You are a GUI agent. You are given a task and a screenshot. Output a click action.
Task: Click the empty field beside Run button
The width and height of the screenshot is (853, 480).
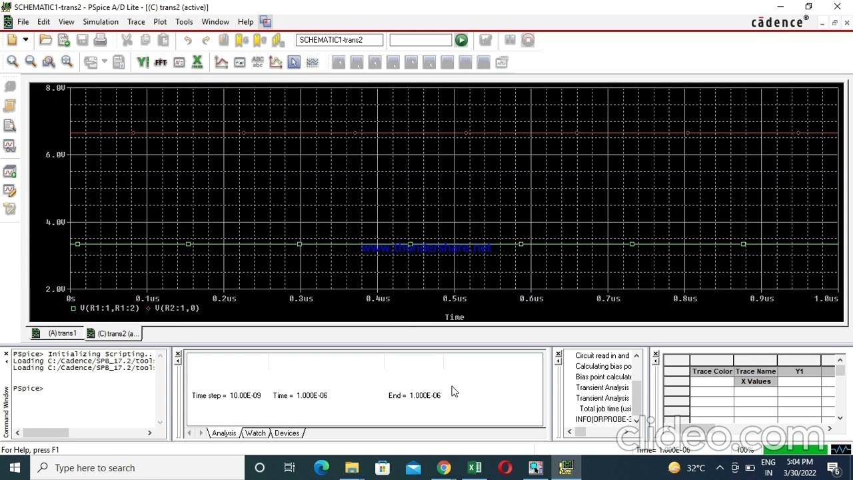[421, 40]
